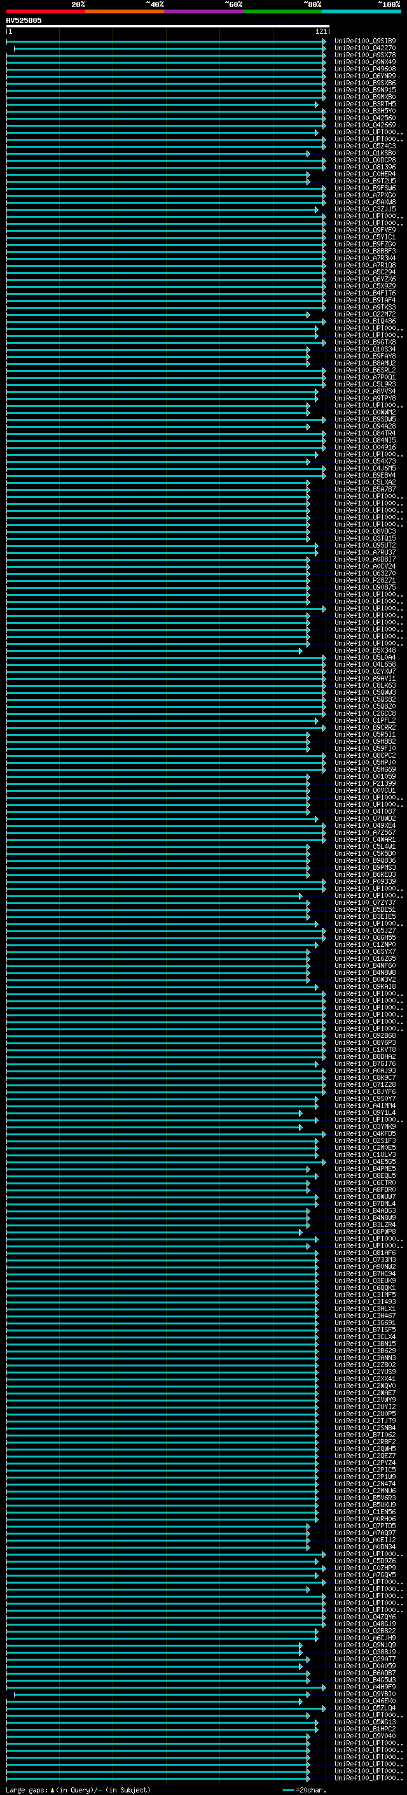Click the purple ~60% identity color segment
407x1795 pixels.
(204, 11)
